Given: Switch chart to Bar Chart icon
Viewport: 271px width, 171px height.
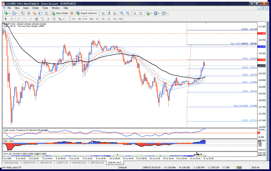Looking at the screenshot, I should pos(103,13).
